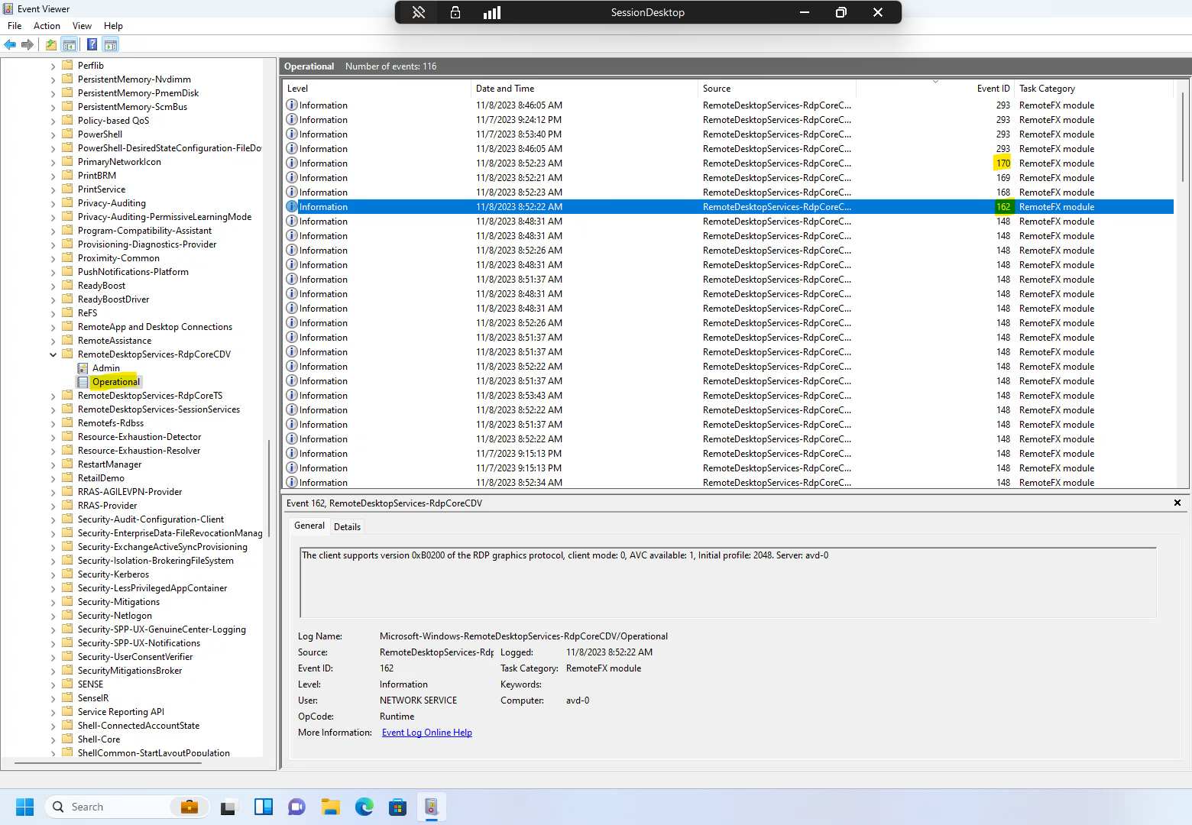
Task: Open Task View from taskbar
Action: pos(228,807)
